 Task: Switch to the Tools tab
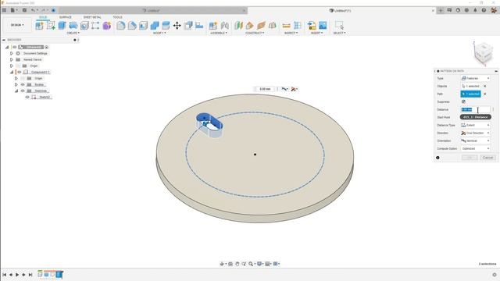tap(117, 17)
